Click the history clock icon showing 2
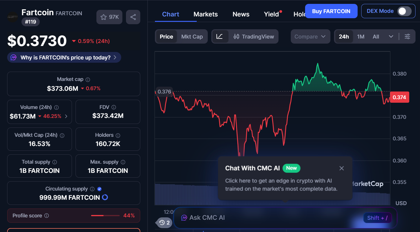Screen dimensions: 420x232 [164, 223]
